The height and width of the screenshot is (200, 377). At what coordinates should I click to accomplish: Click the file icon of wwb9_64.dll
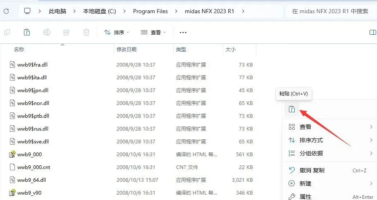pos(12,180)
